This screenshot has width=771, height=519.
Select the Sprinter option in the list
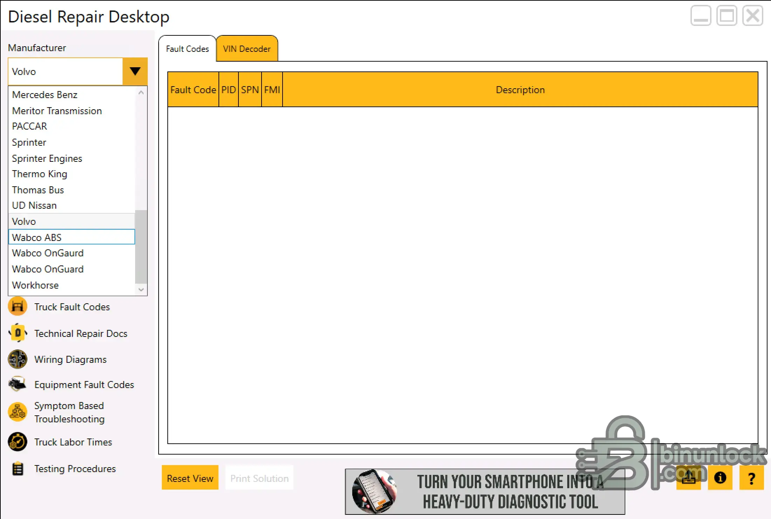click(x=71, y=142)
